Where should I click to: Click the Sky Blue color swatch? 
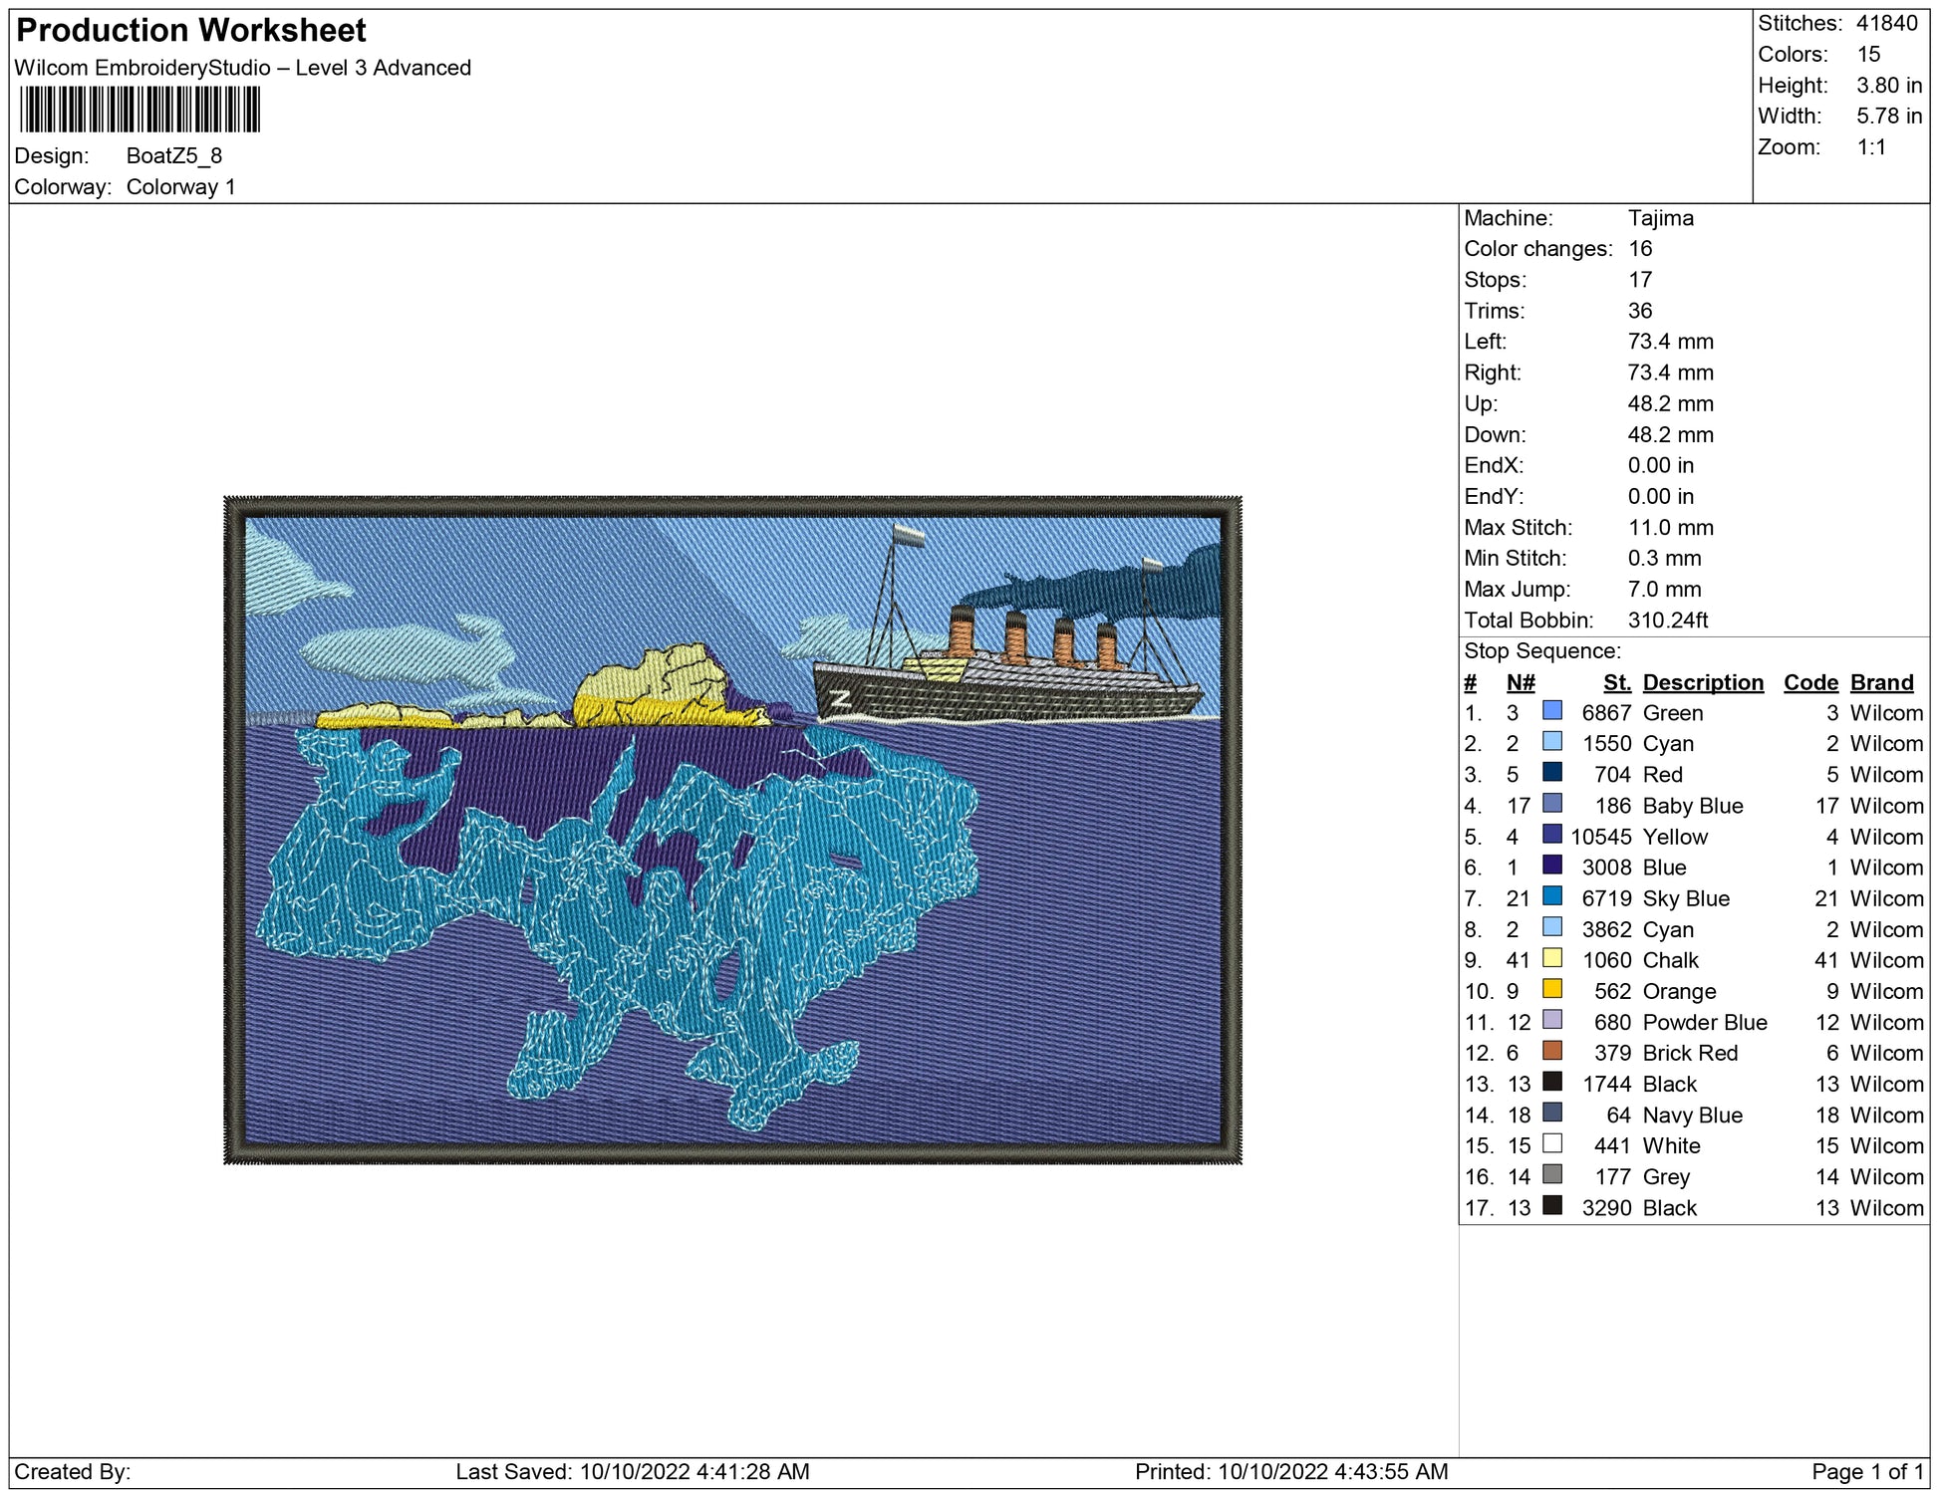coord(1551,895)
